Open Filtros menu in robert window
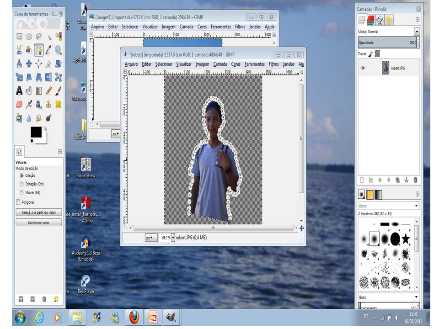Image resolution: width=439 pixels, height=329 pixels. click(273, 64)
